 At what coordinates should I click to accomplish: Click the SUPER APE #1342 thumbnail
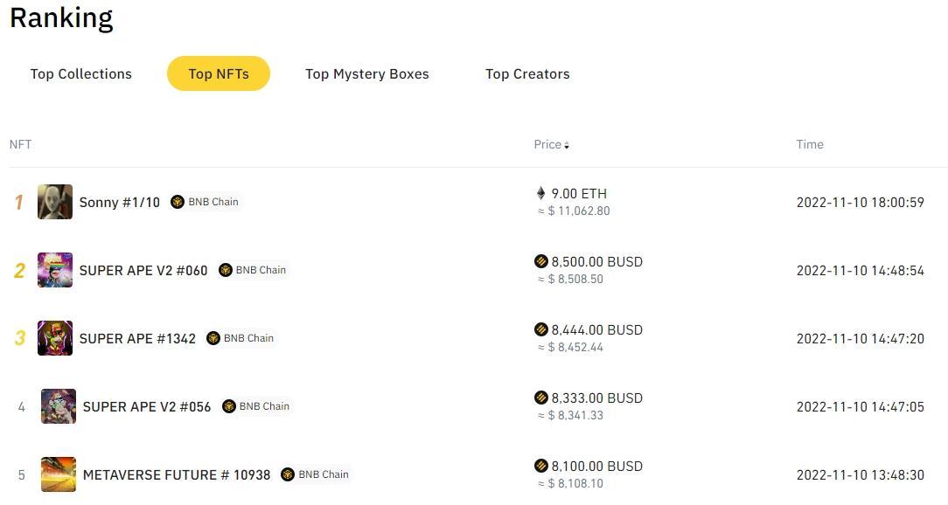(55, 338)
